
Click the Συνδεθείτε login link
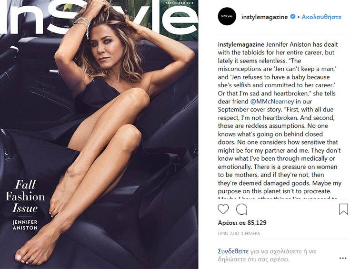233,251
